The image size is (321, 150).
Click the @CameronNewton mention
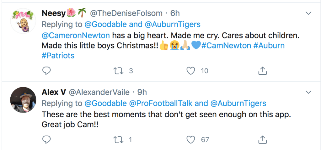76,35
